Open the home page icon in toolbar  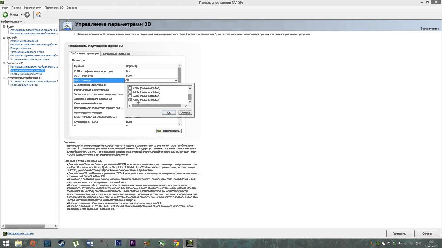point(39,15)
